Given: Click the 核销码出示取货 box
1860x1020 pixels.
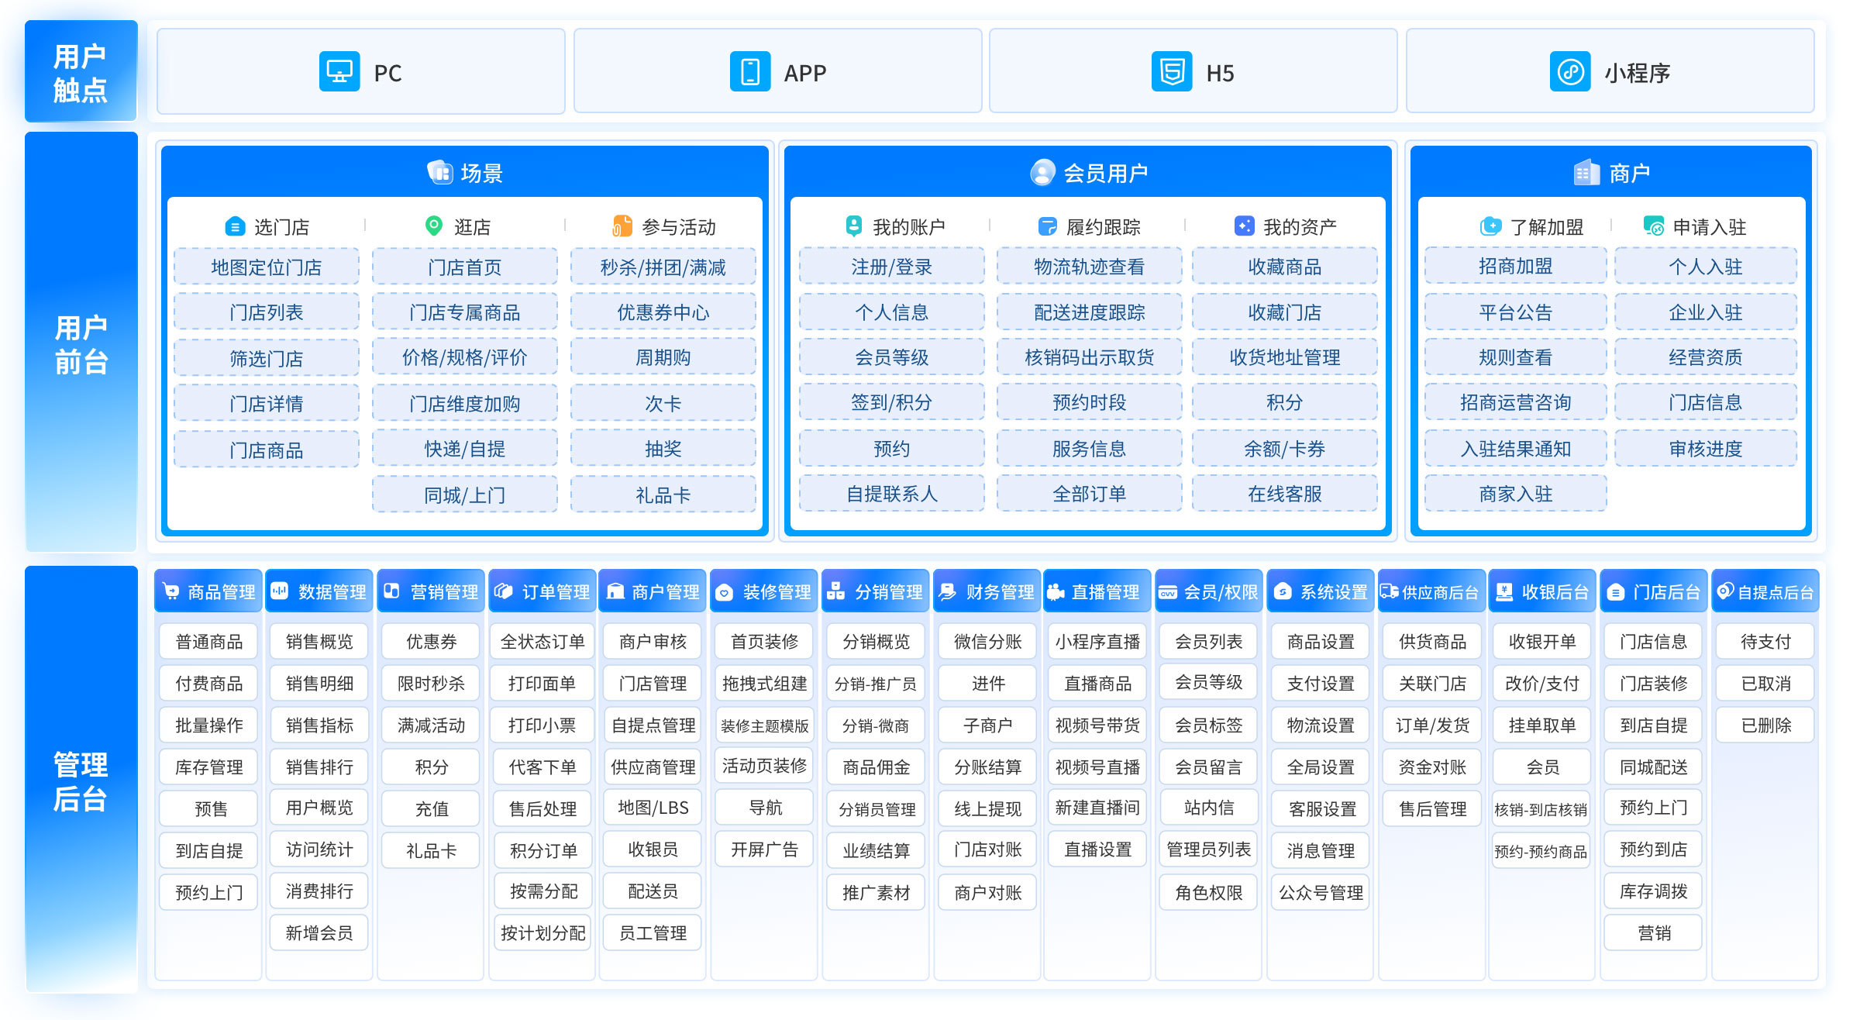Looking at the screenshot, I should tap(1090, 357).
